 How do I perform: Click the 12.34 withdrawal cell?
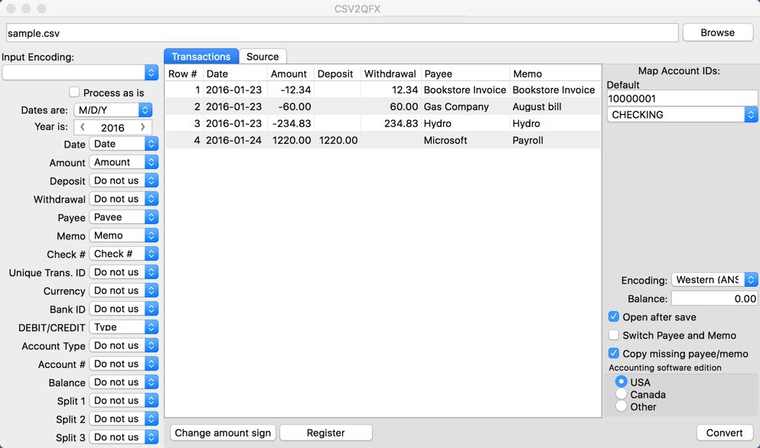390,90
